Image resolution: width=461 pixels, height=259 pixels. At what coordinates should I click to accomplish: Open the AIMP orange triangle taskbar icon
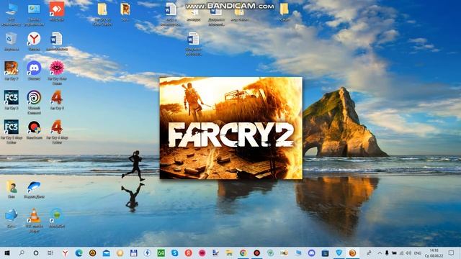click(x=92, y=253)
